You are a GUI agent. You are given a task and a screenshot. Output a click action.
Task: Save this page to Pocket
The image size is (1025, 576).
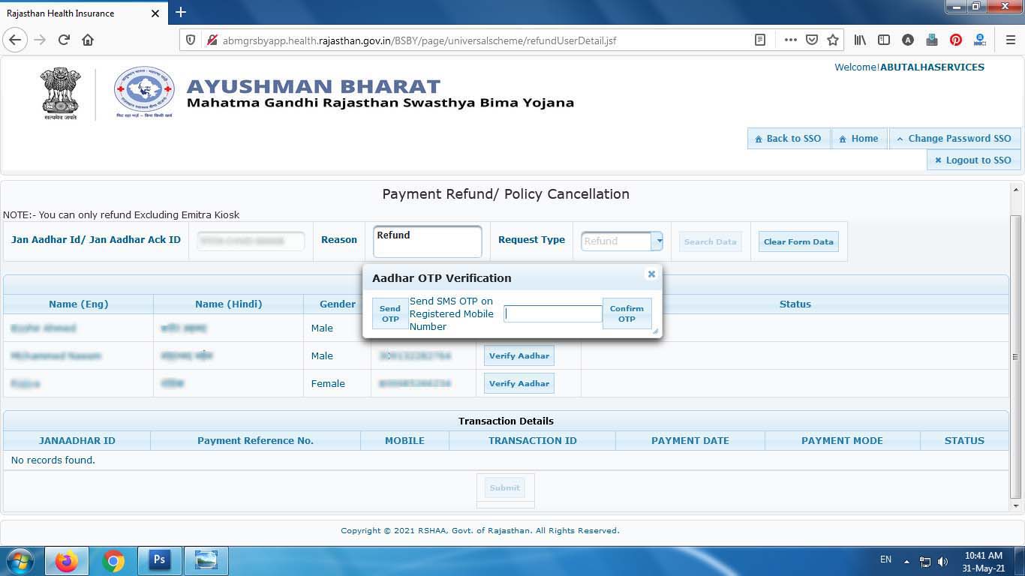(811, 40)
